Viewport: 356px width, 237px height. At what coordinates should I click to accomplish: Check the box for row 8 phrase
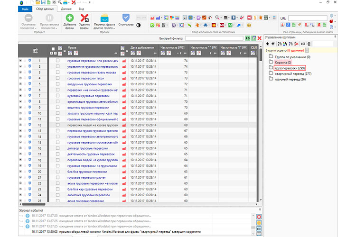pos(57,101)
